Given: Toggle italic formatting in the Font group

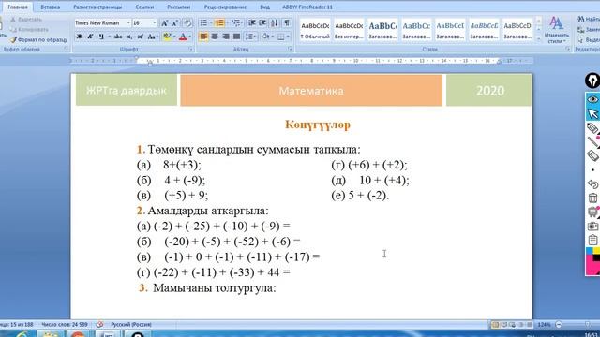Looking at the screenshot, I should tap(90, 37).
